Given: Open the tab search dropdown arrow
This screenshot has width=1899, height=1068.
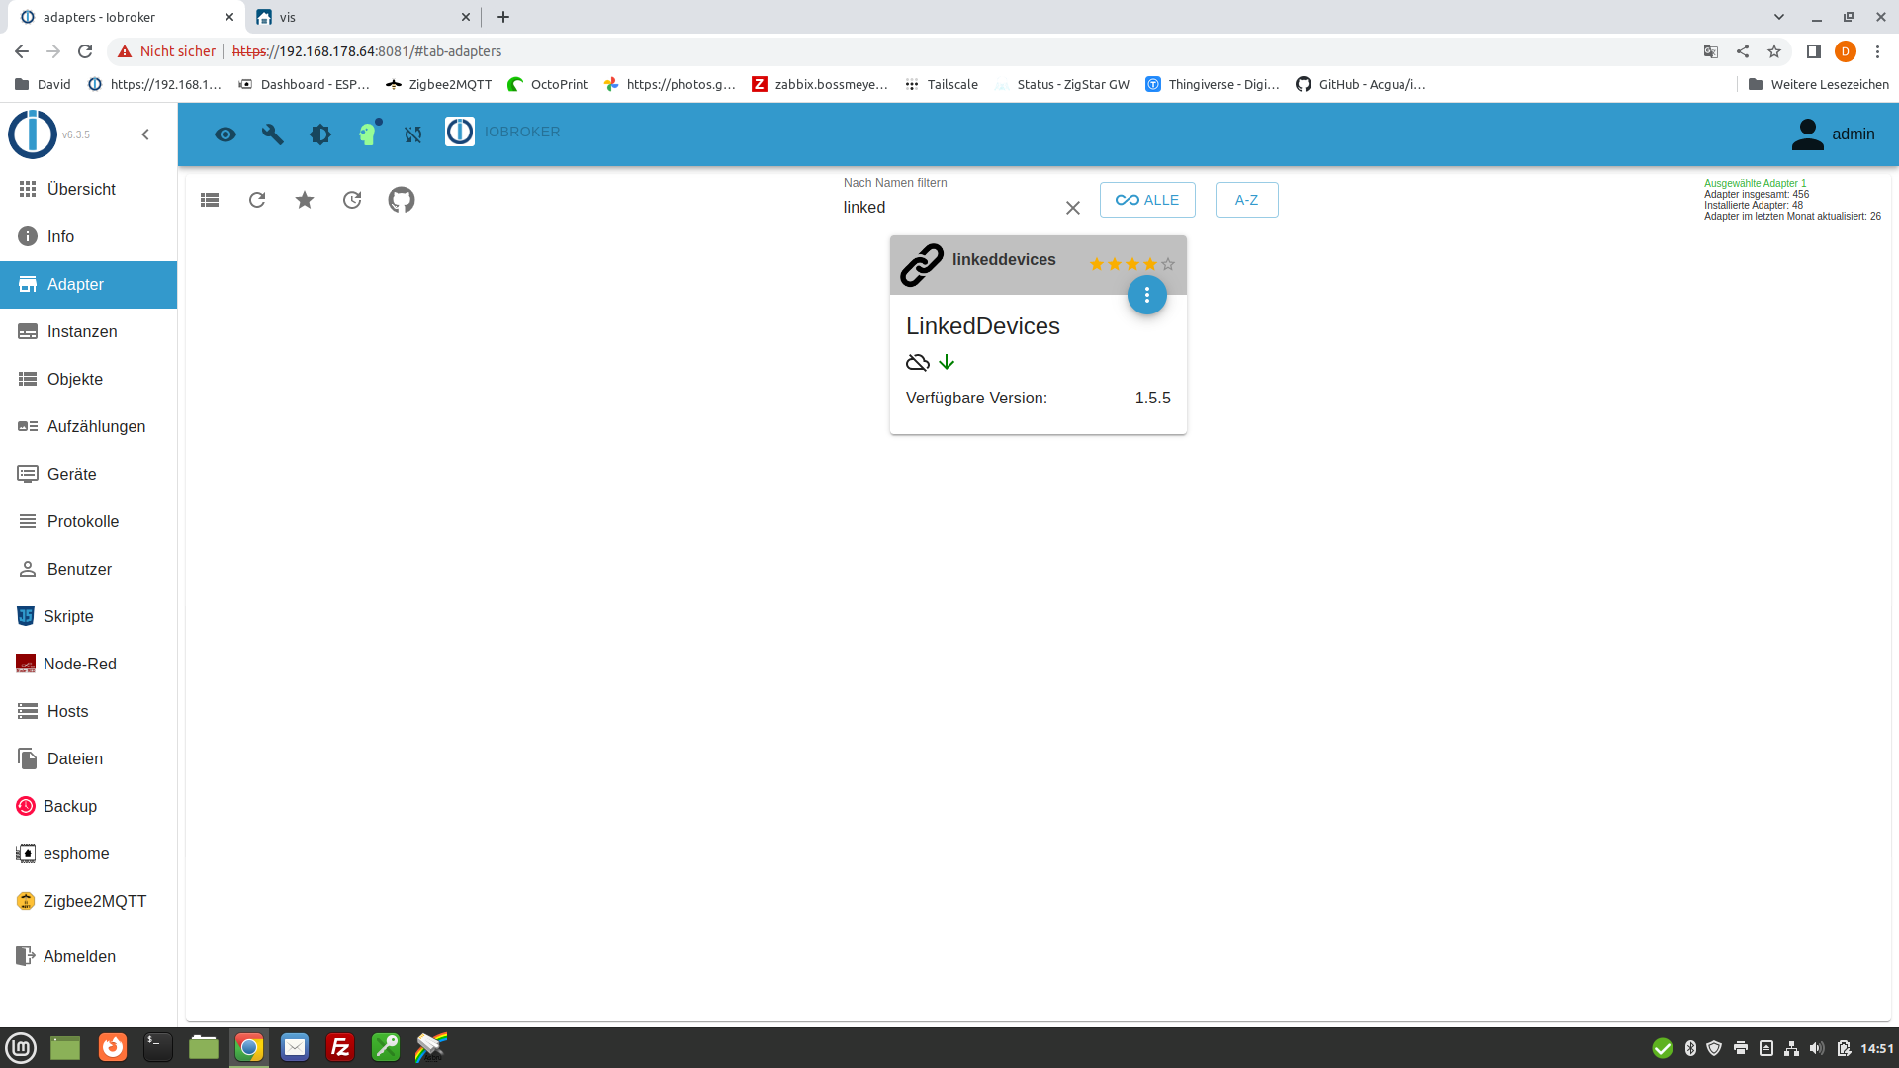Looking at the screenshot, I should (x=1779, y=17).
